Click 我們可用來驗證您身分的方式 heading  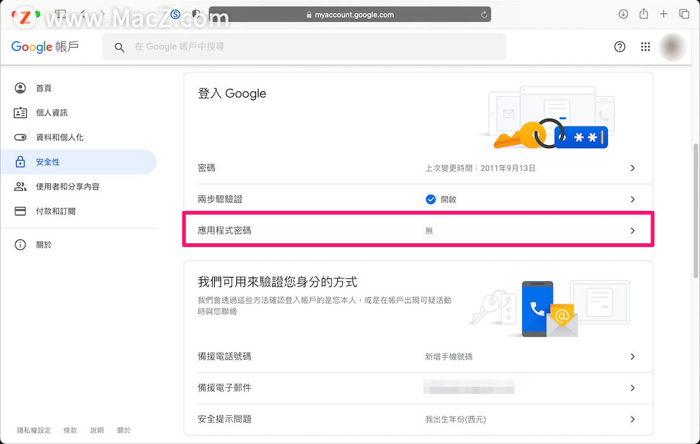277,282
